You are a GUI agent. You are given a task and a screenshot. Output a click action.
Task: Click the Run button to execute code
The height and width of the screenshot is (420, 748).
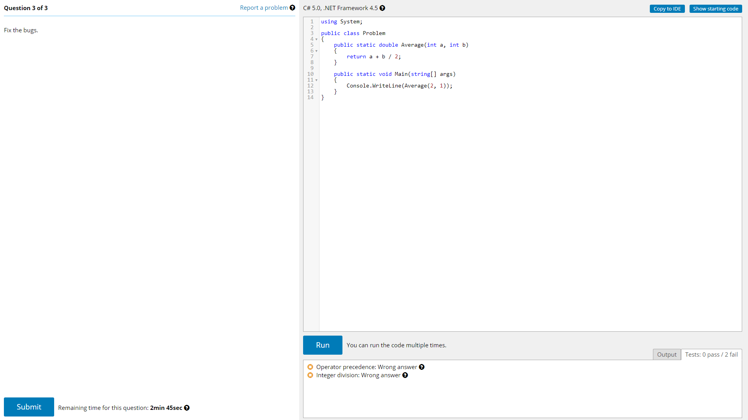tap(322, 345)
